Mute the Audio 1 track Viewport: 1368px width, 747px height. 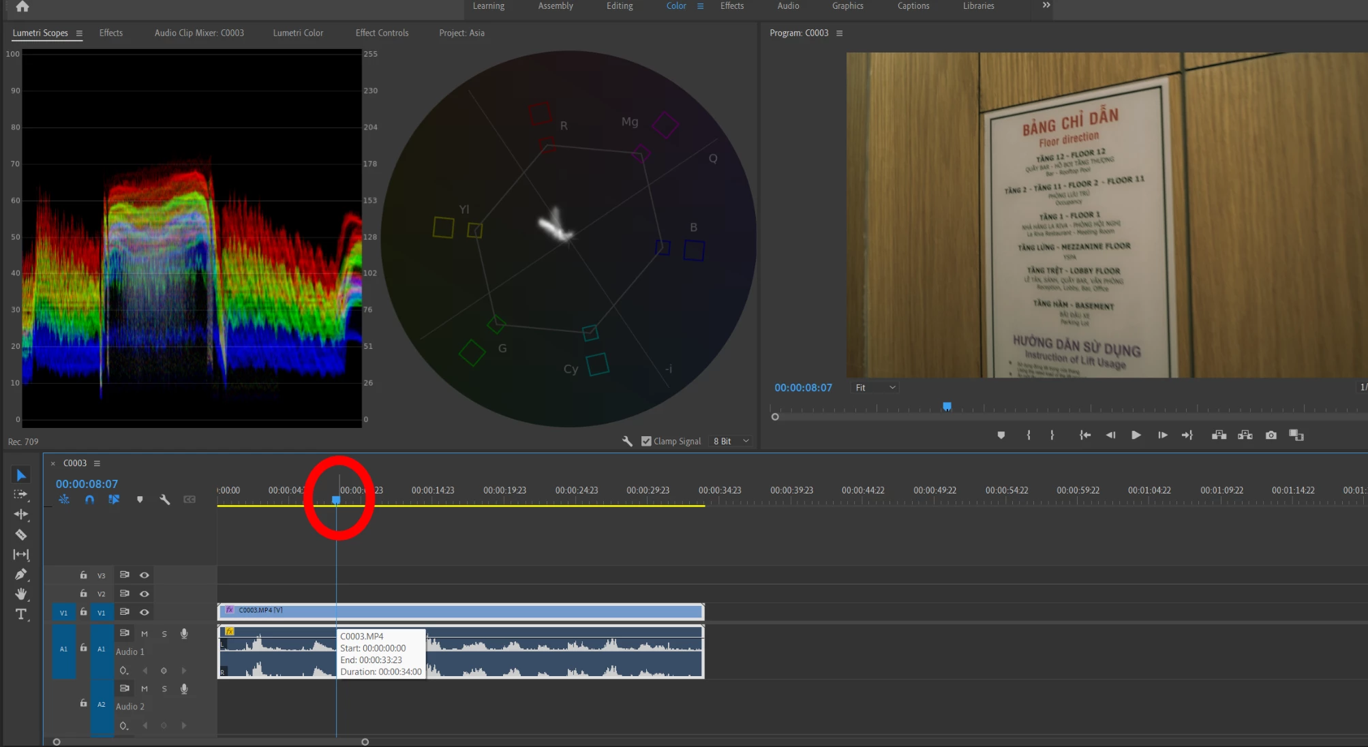click(x=145, y=634)
